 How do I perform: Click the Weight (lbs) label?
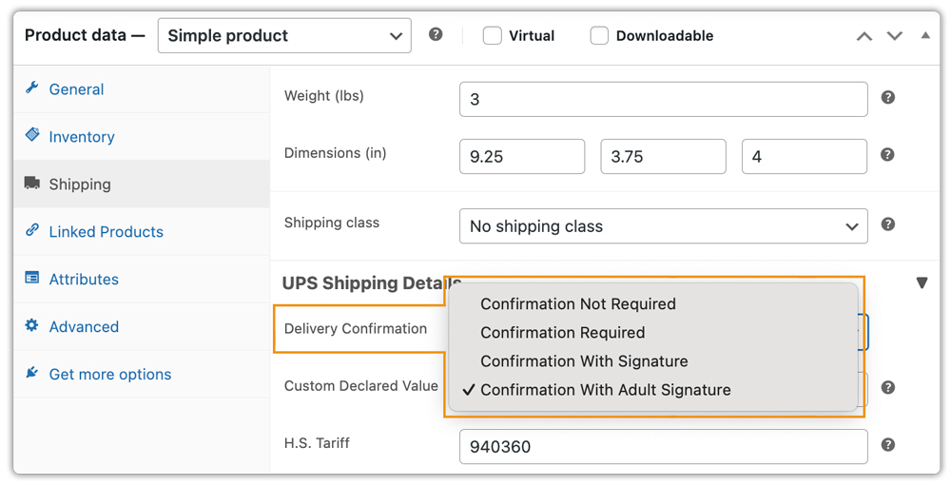(x=324, y=96)
